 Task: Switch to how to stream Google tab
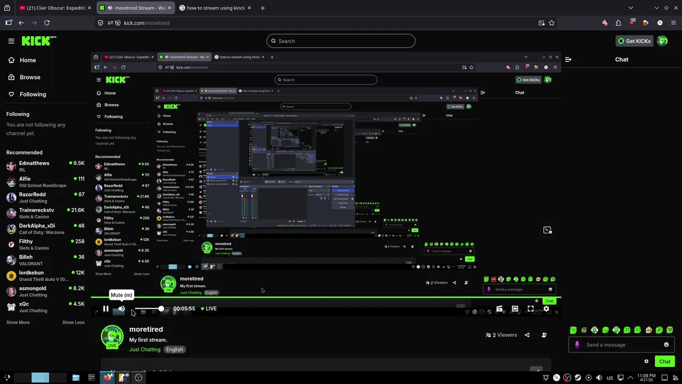click(215, 8)
